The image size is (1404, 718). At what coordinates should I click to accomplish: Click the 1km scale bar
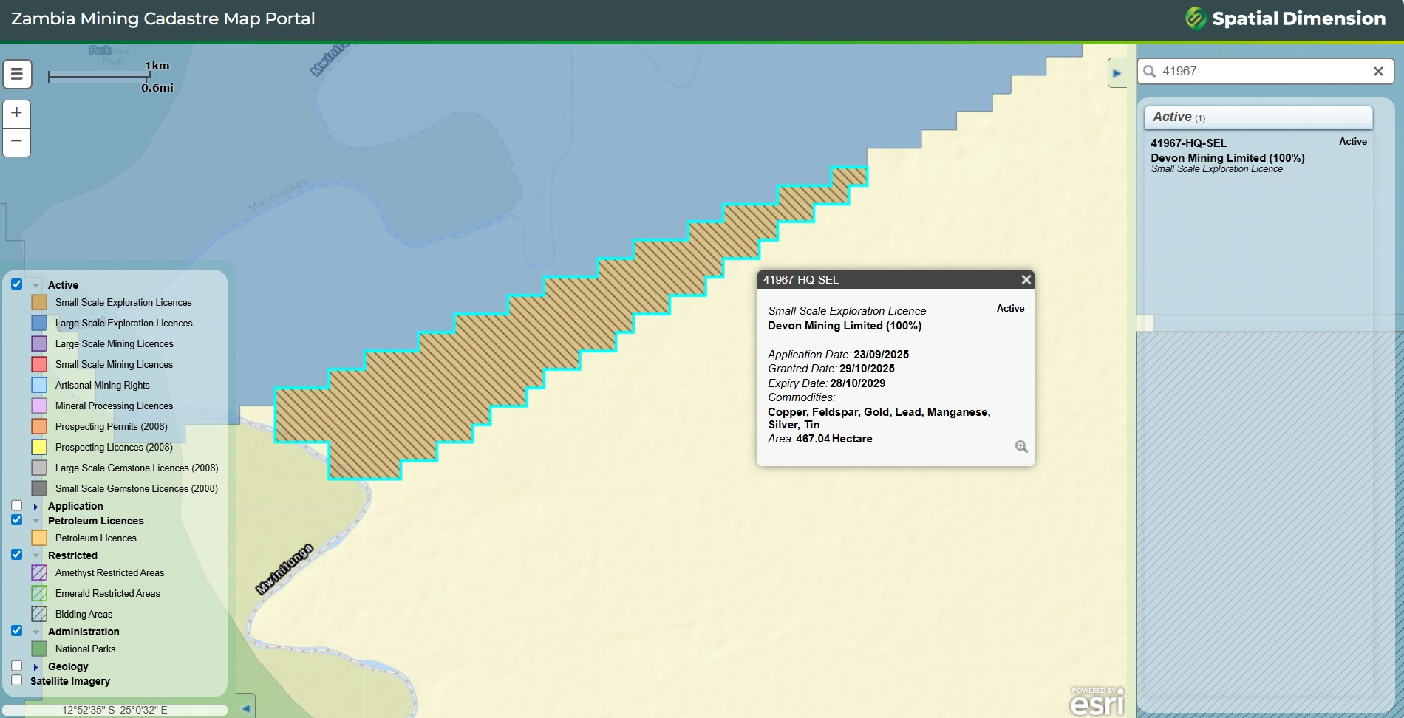(x=98, y=76)
